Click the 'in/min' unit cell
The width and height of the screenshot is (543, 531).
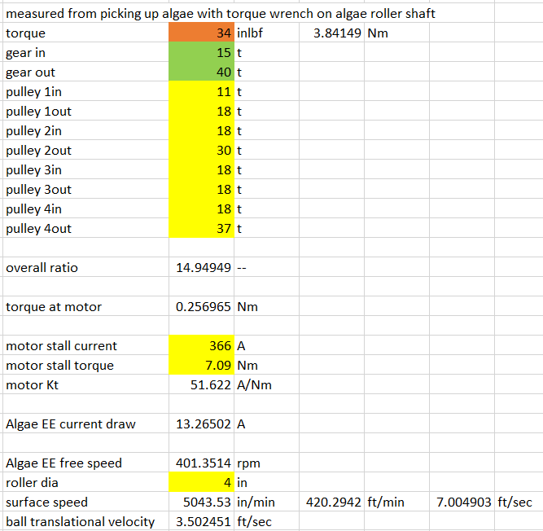click(267, 502)
